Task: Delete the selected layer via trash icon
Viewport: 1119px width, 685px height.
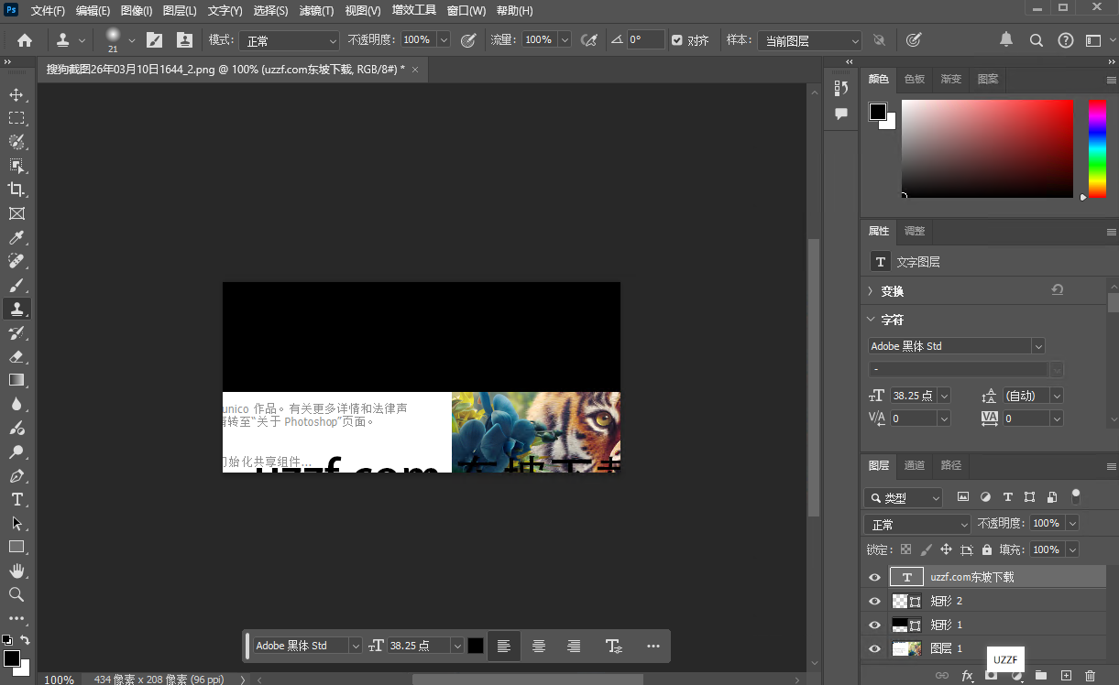Action: click(x=1092, y=675)
